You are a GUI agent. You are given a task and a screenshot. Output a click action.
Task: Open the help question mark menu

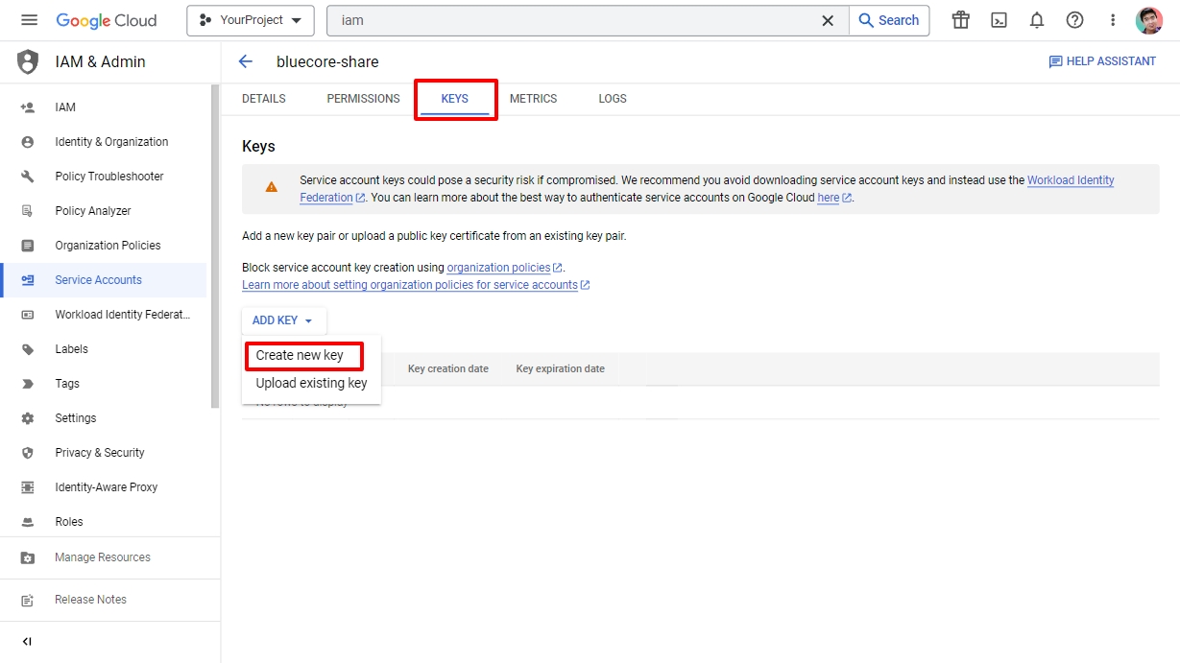point(1074,20)
